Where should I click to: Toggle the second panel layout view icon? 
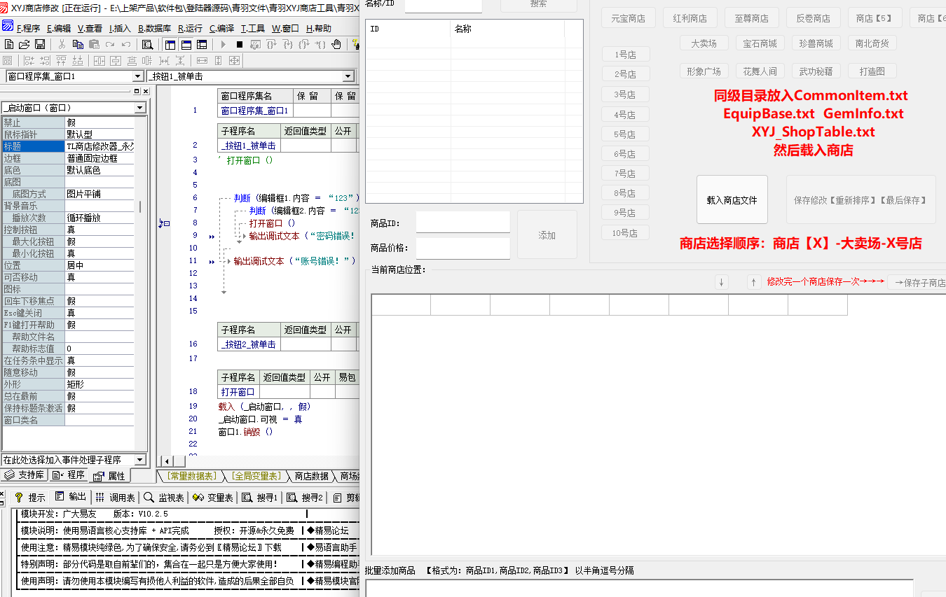(x=186, y=44)
